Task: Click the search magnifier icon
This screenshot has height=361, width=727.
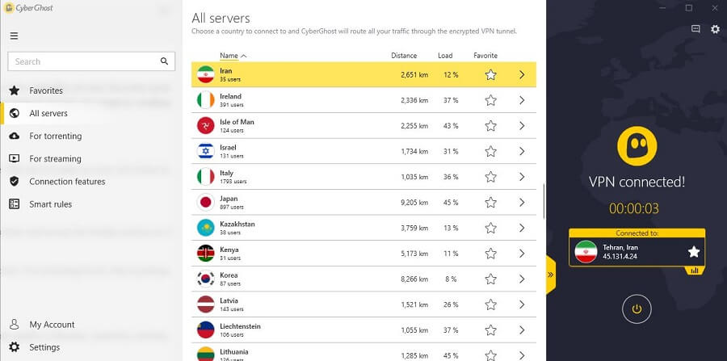Action: point(164,61)
